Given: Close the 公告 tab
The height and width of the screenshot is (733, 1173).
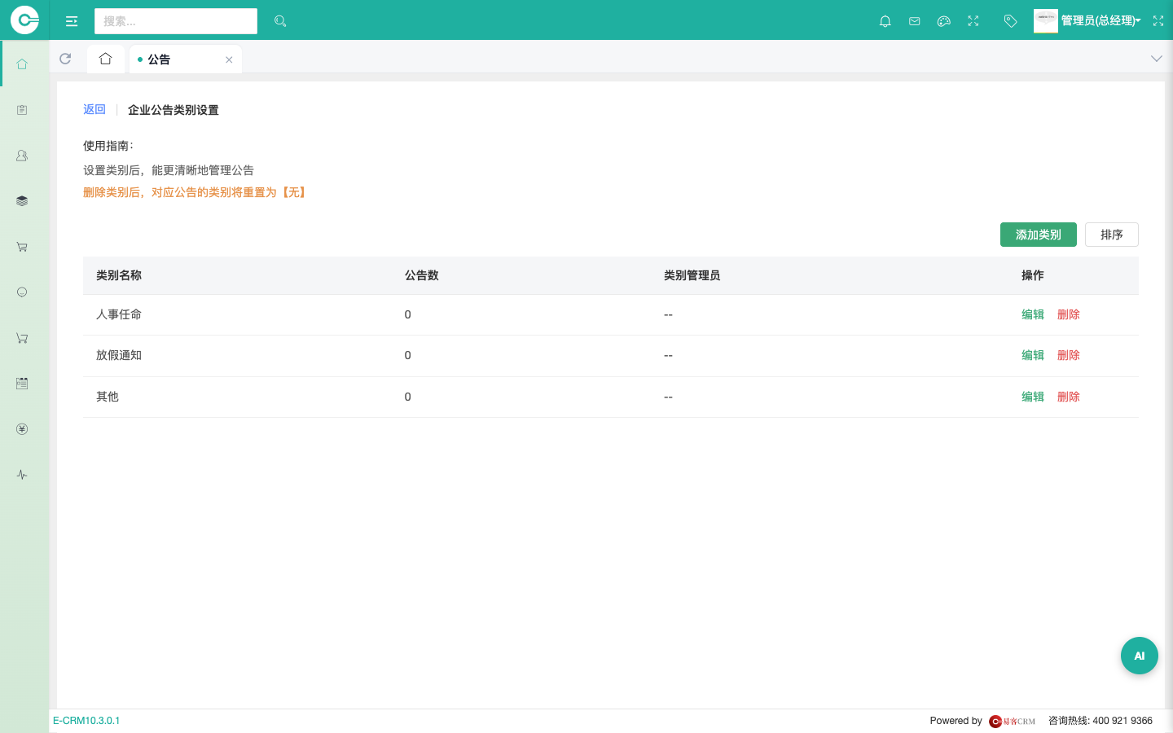Looking at the screenshot, I should [229, 59].
